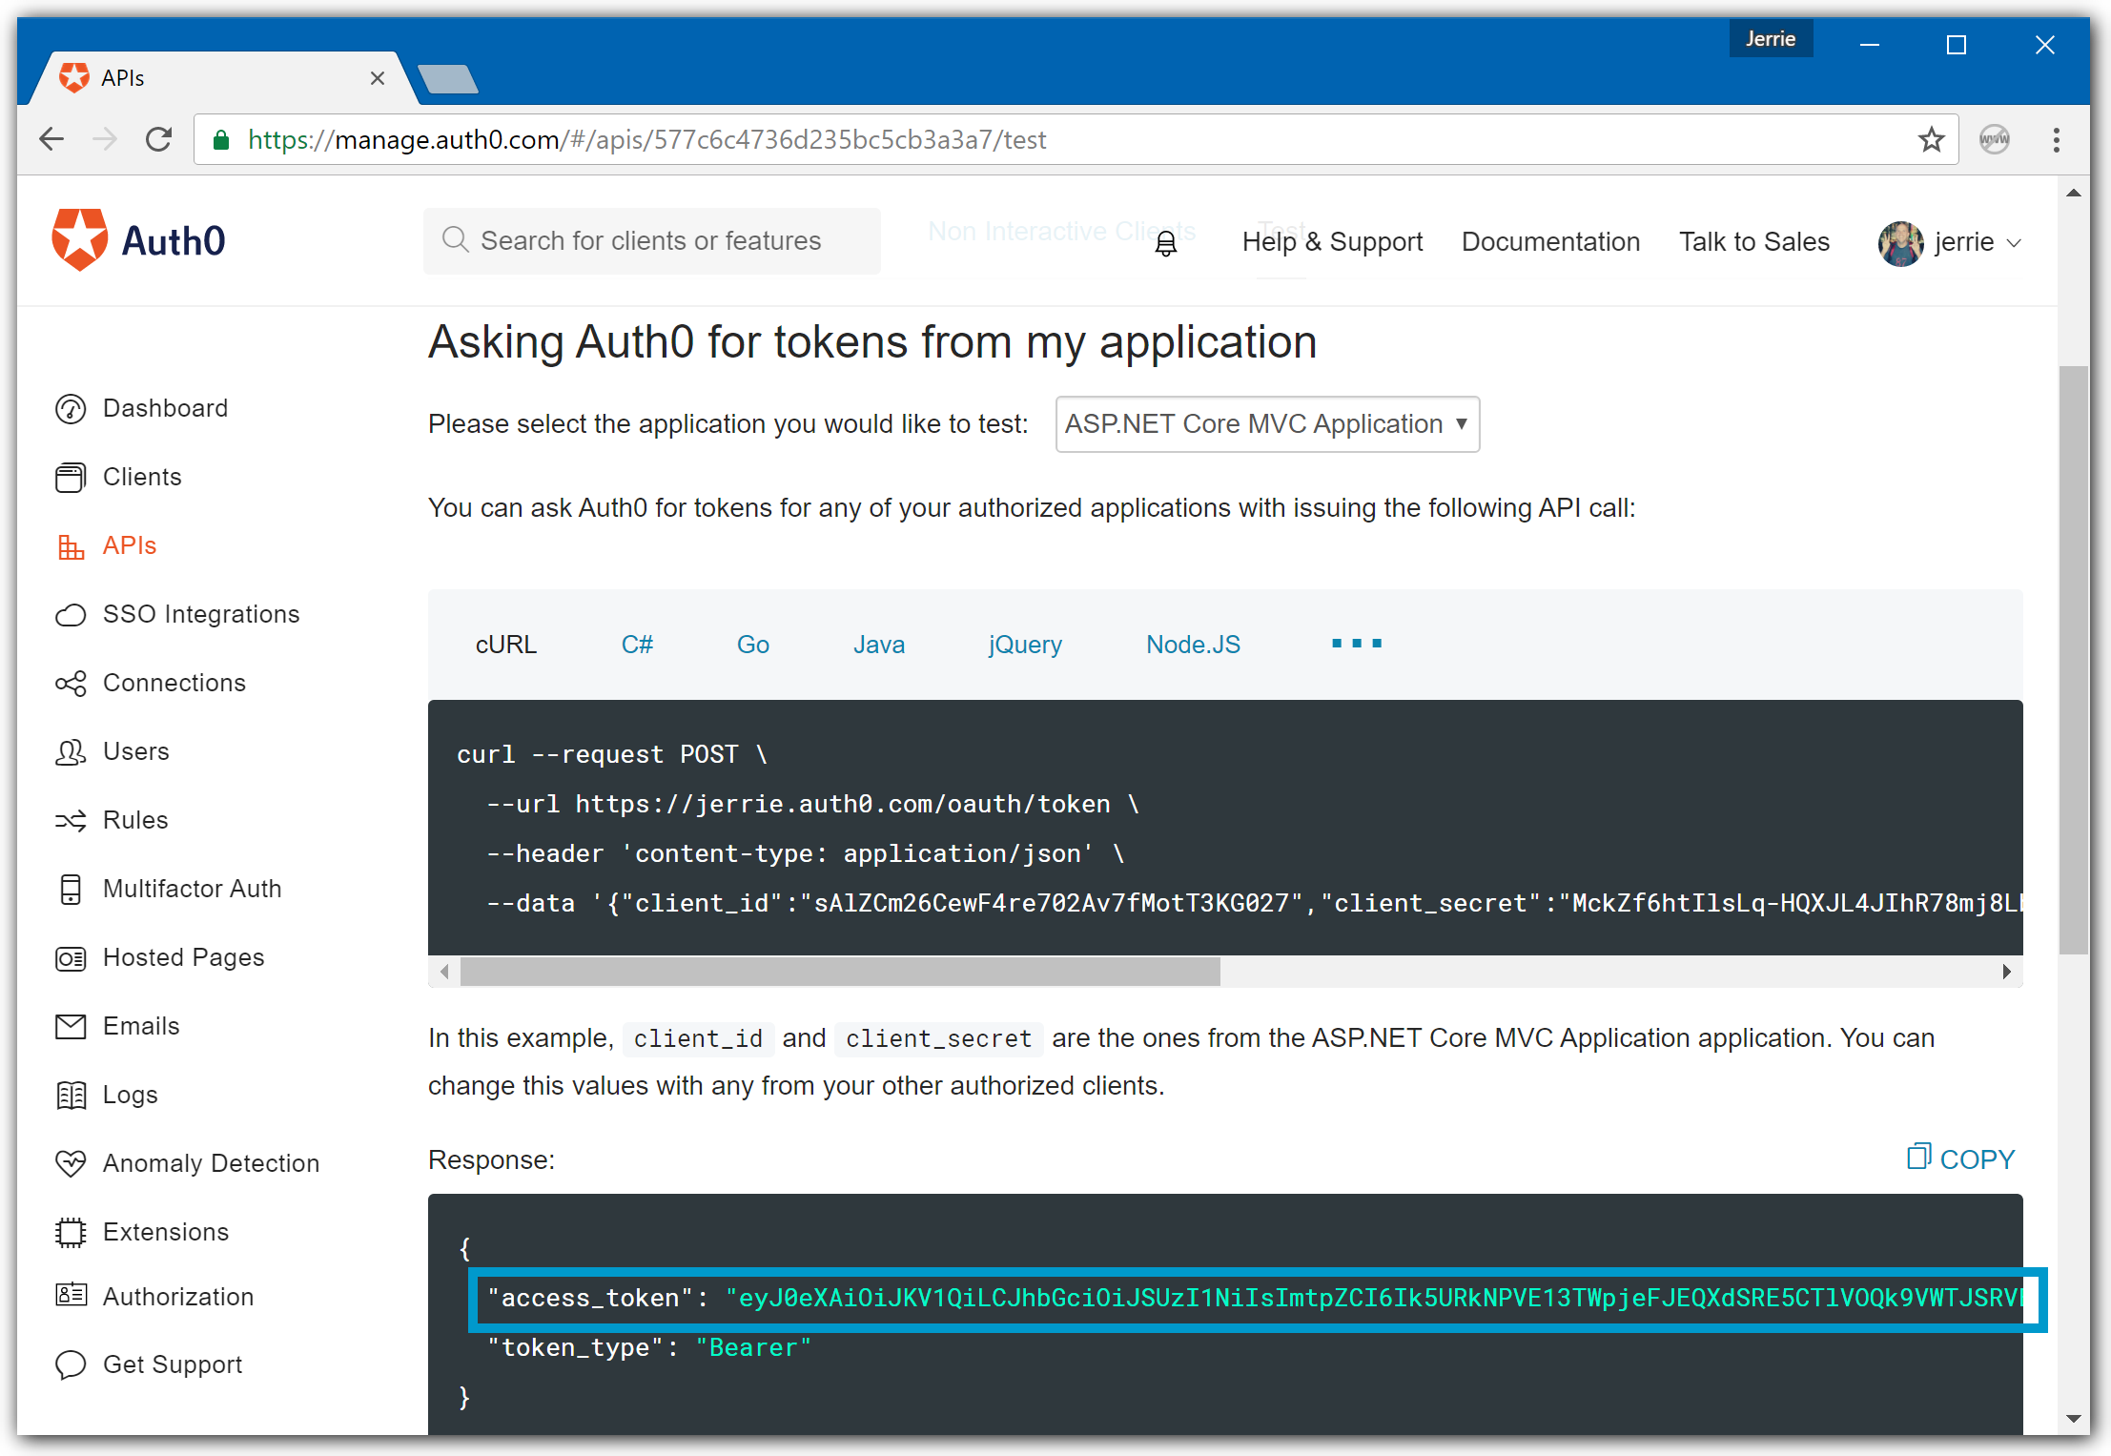Click the browser extension icon beside the star
The height and width of the screenshot is (1456, 2111).
(x=1995, y=140)
